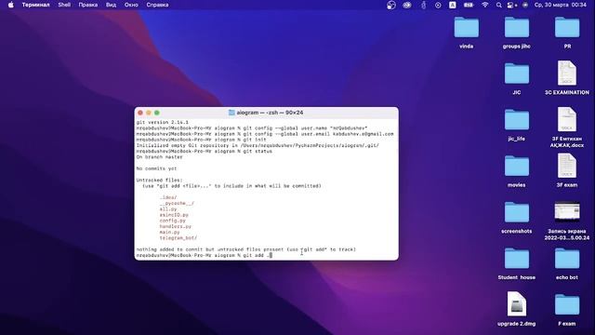This screenshot has width=595, height=335.
Task: Click the eye-shaped status icon in menu bar
Action: [x=407, y=5]
